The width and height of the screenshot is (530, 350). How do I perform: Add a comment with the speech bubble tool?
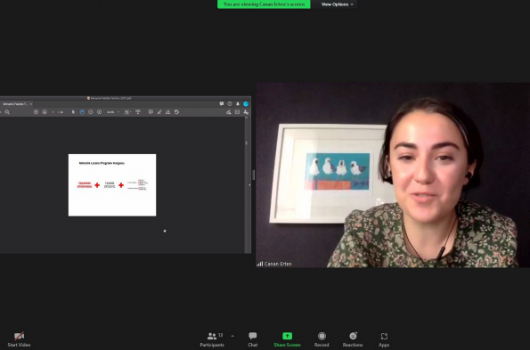151,112
